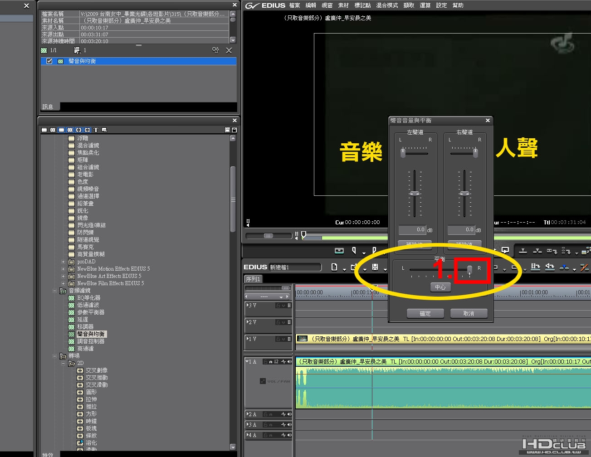The height and width of the screenshot is (457, 591).
Task: Click the first filmstrip icon in effects toolbar
Action: 44,130
